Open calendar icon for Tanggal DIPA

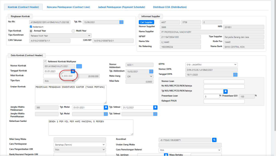tap(235, 75)
